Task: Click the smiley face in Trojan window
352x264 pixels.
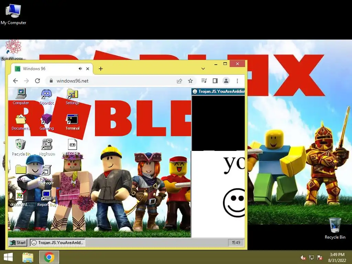Action: (x=234, y=203)
